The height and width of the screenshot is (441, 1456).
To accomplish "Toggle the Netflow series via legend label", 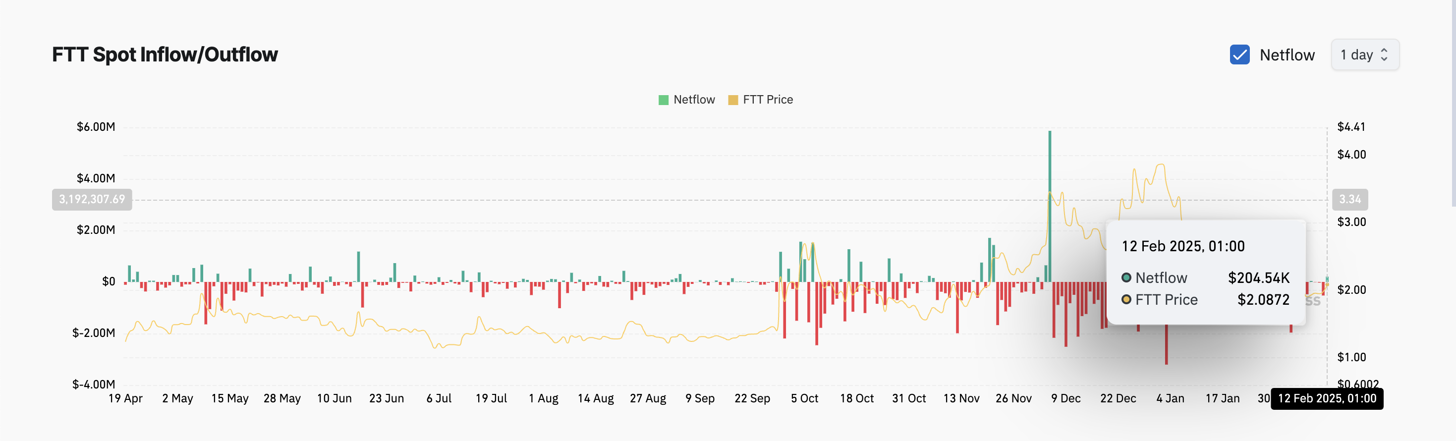I will (694, 100).
